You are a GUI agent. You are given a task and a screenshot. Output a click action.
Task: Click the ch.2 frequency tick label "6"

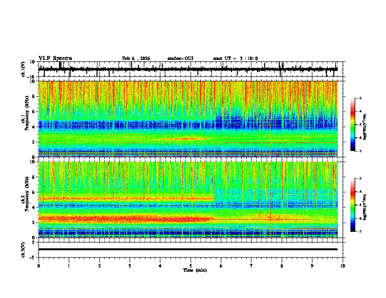click(34, 192)
